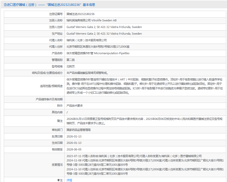Select the 2024-11-10 agent address change entry

coord(145,171)
